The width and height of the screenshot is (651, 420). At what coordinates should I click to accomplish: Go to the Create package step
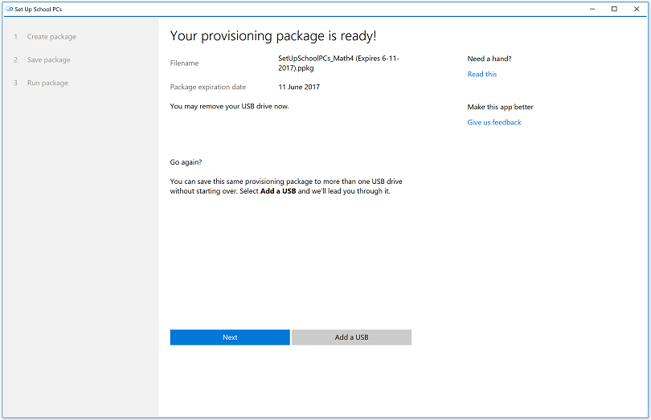[x=51, y=37]
